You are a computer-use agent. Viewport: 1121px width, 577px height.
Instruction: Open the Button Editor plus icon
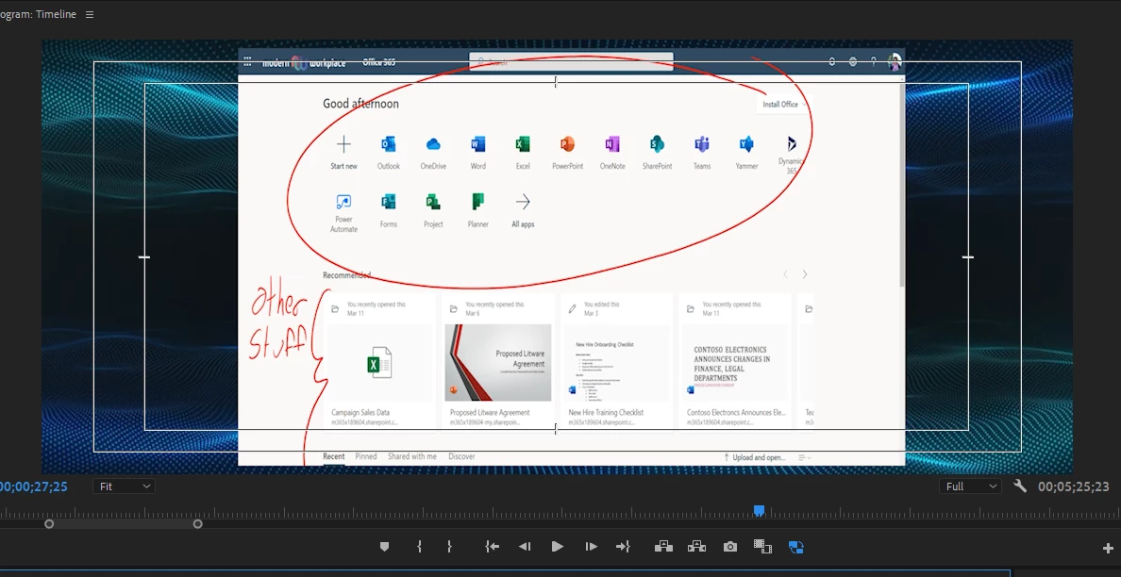pos(1109,549)
